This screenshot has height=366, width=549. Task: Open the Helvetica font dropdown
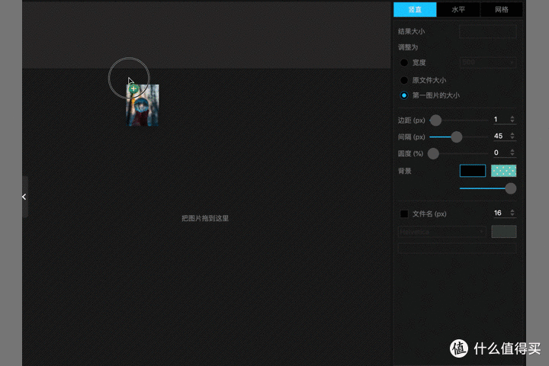tap(441, 232)
